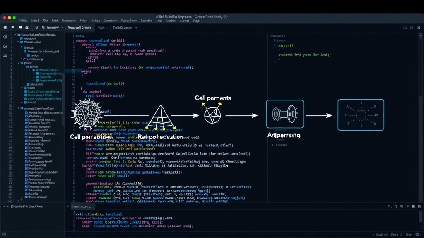Click the first icon in the top-left toolbar
424x238 pixels.
pos(5,27)
